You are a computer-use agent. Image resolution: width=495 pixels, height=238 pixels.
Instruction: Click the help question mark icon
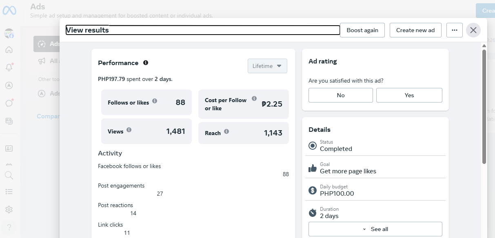9,227
